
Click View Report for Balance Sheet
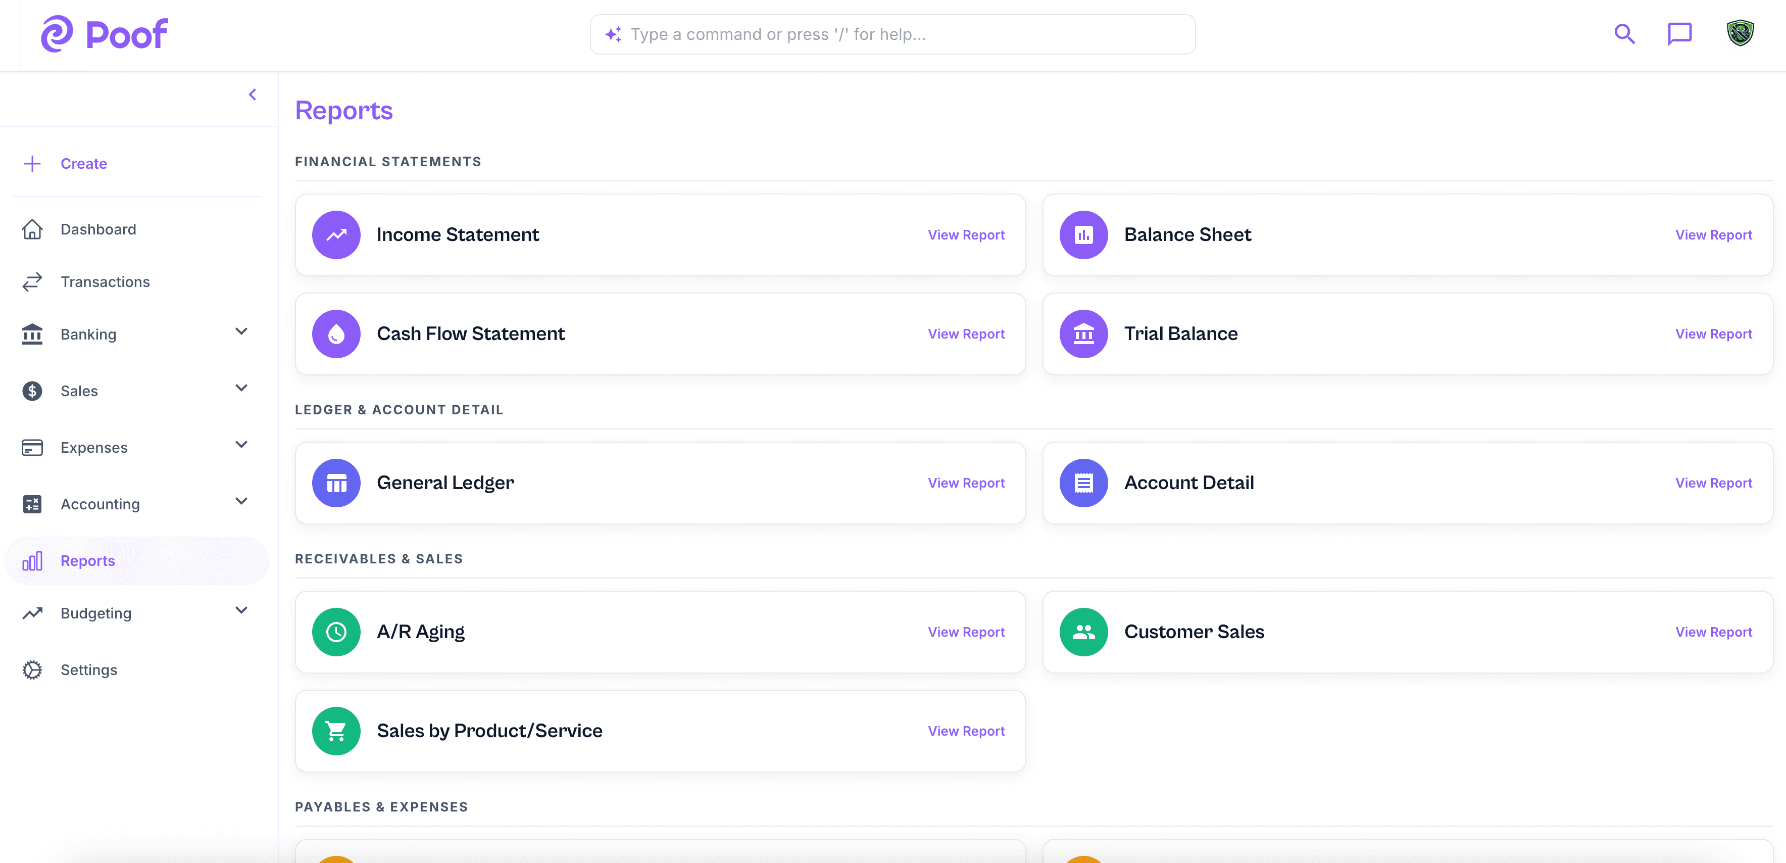(1713, 234)
